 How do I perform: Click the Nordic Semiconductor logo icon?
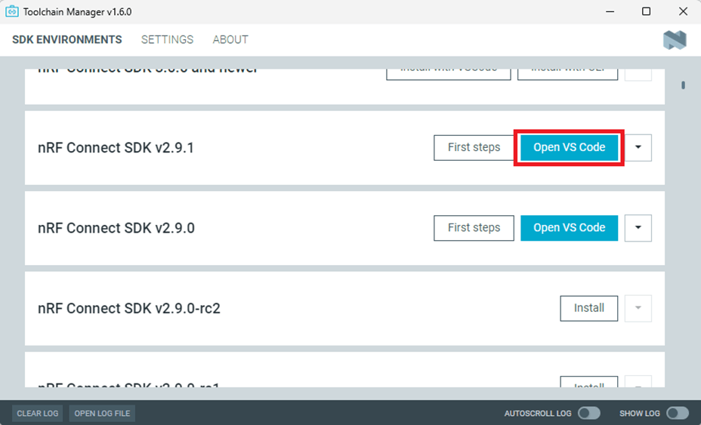[x=675, y=40]
